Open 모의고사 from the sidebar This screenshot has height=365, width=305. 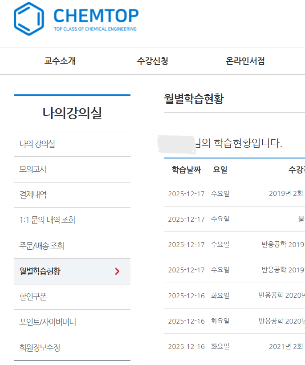tap(33, 169)
